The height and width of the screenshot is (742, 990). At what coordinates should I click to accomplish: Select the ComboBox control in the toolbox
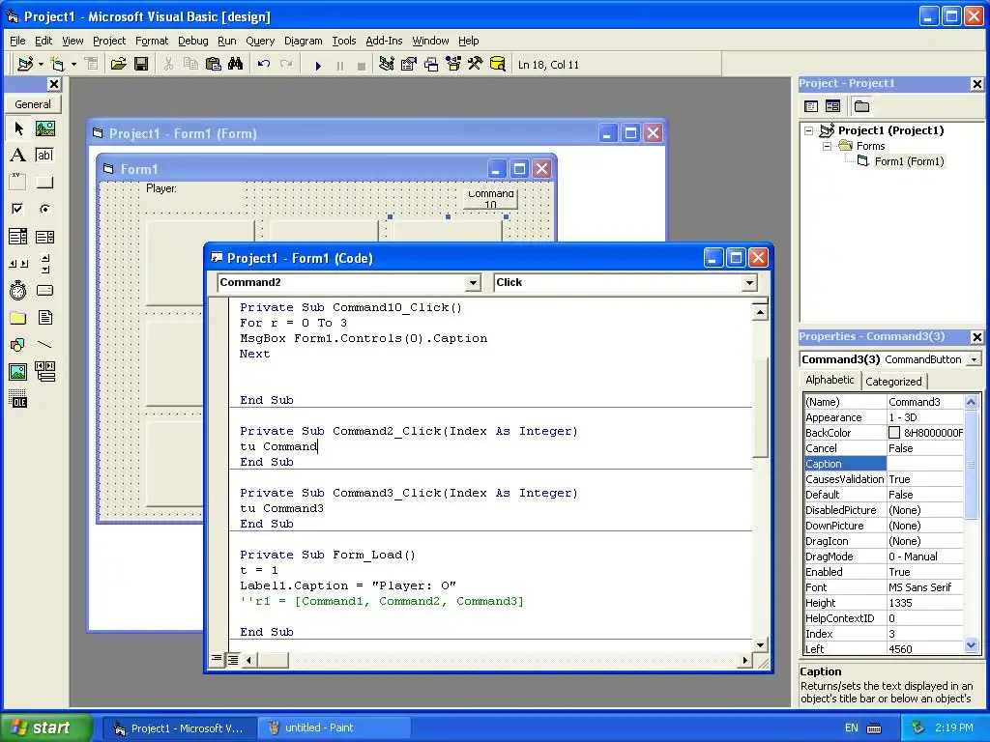pos(18,237)
